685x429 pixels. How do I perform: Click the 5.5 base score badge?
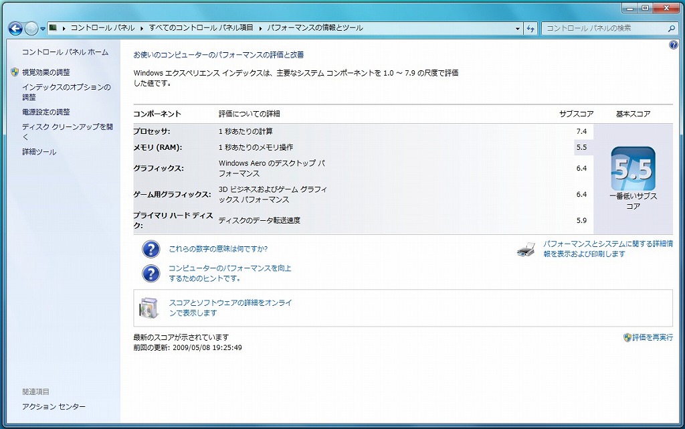click(x=633, y=169)
